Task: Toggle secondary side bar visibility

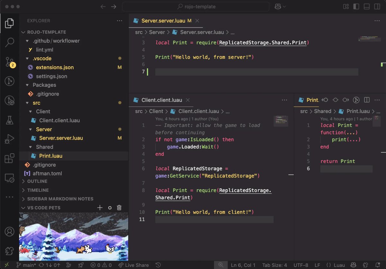Action: tap(377, 6)
